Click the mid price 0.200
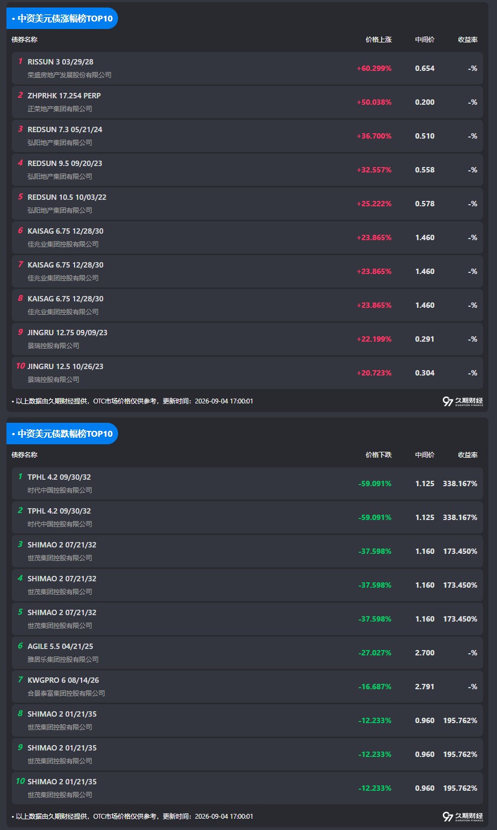497x830 pixels. click(425, 103)
